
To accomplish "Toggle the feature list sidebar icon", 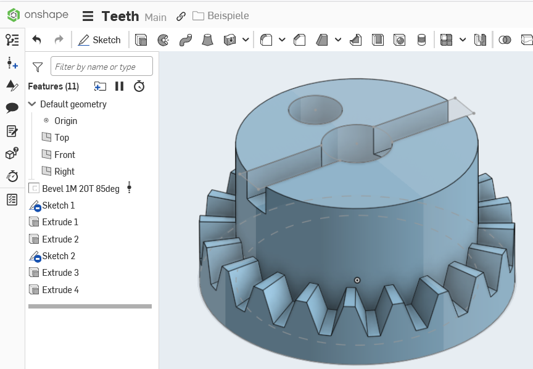I will pos(12,40).
